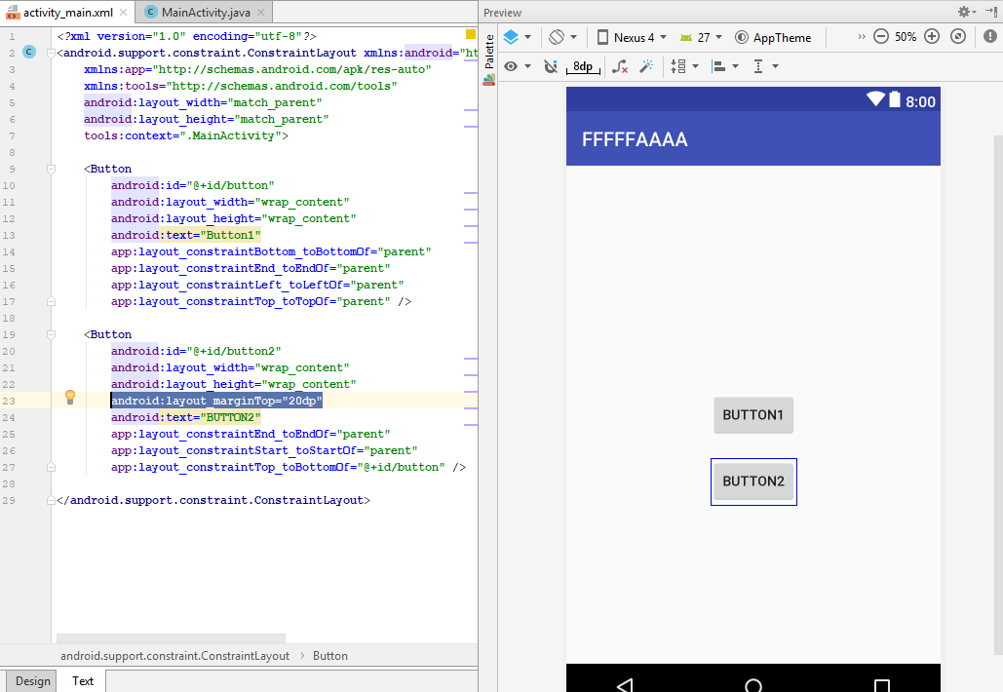Screen dimensions: 1003x692
Task: Open the view options eye dropdown
Action: coord(517,66)
